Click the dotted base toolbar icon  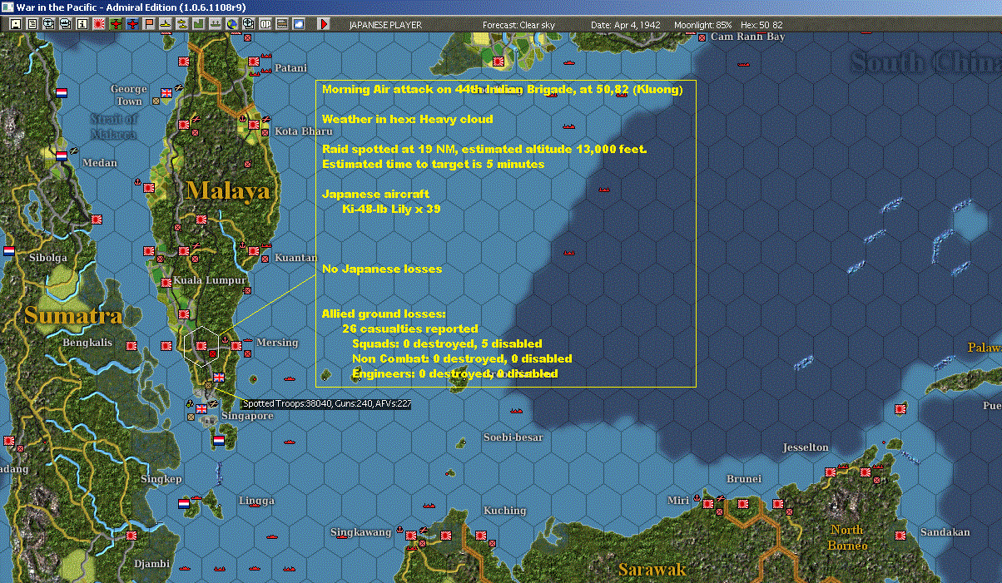[x=216, y=24]
